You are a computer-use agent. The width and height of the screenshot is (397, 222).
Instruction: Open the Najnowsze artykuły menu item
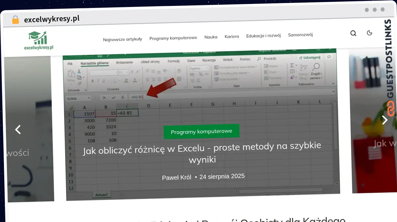point(122,39)
